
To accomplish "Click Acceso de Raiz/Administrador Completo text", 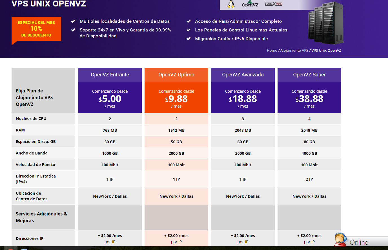I will coord(238,21).
